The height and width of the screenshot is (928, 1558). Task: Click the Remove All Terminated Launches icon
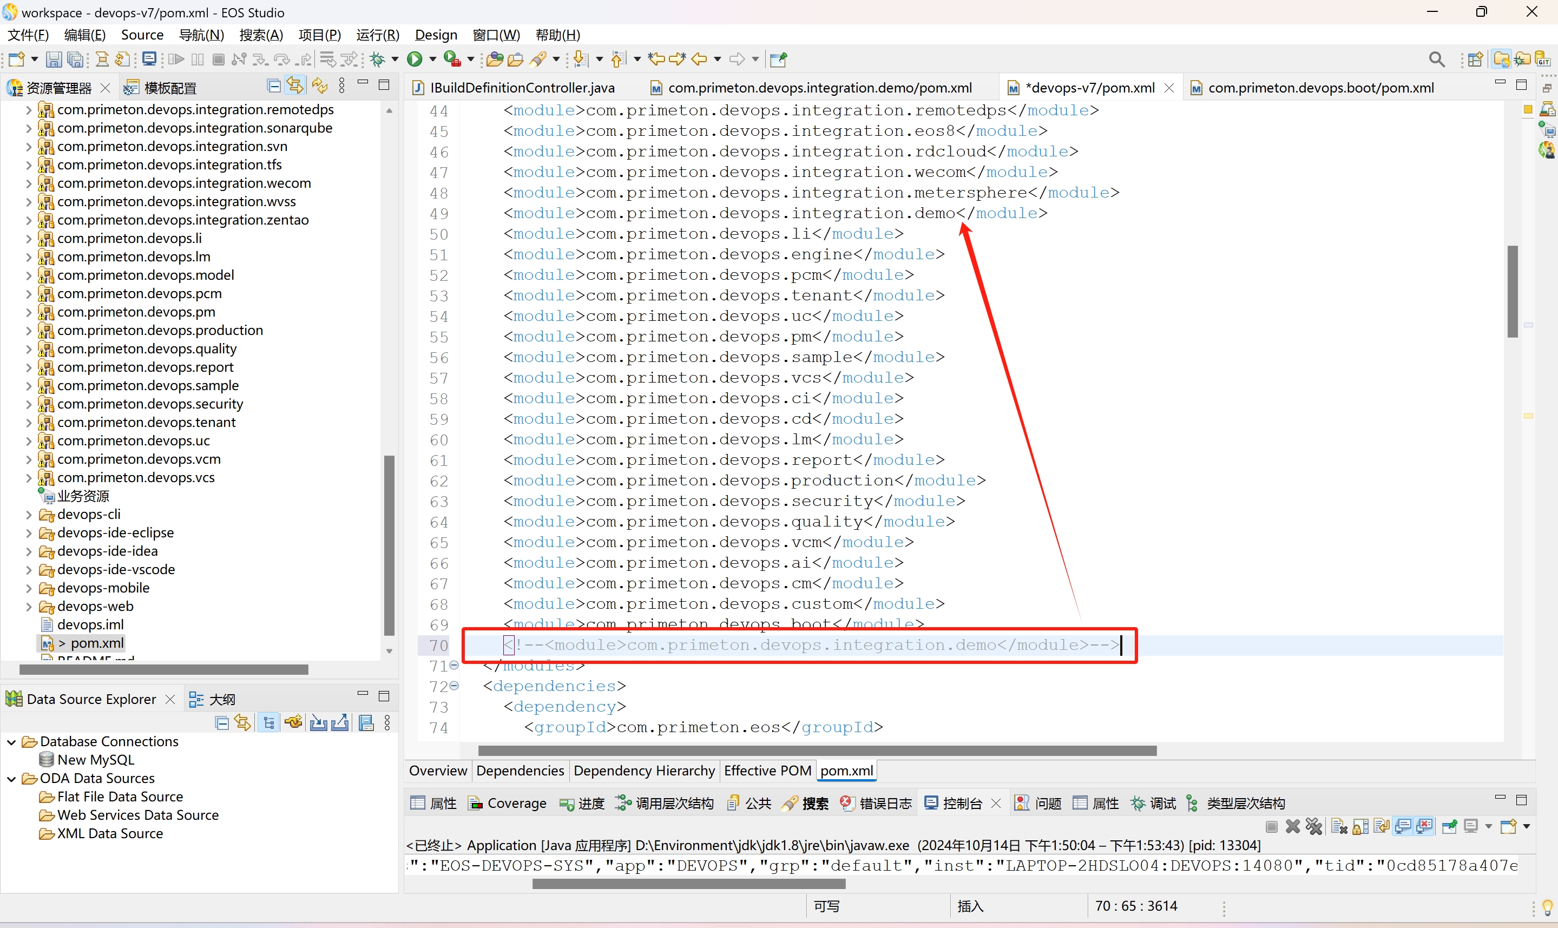click(x=1313, y=827)
